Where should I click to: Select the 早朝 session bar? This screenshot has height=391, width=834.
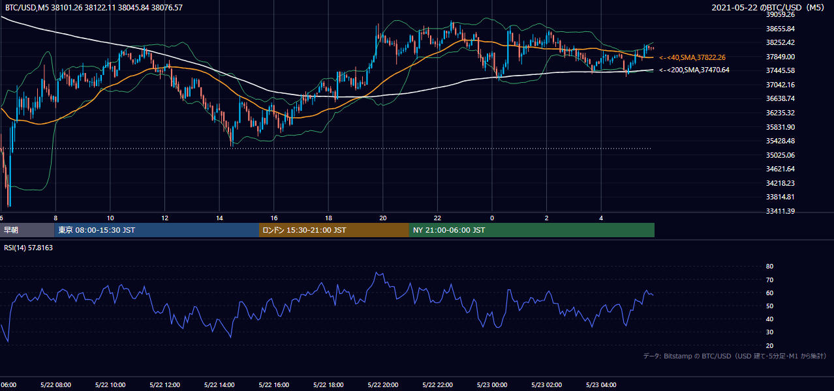pos(27,230)
